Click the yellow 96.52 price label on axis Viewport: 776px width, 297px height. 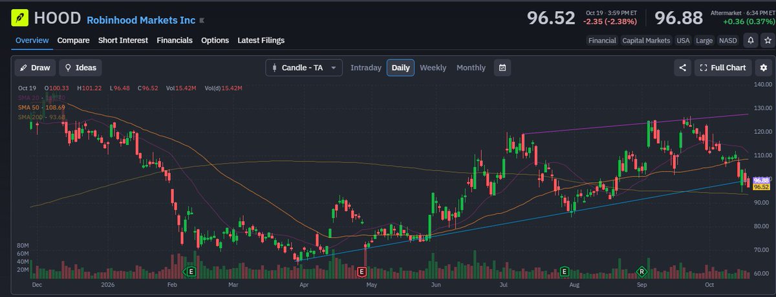[760, 188]
